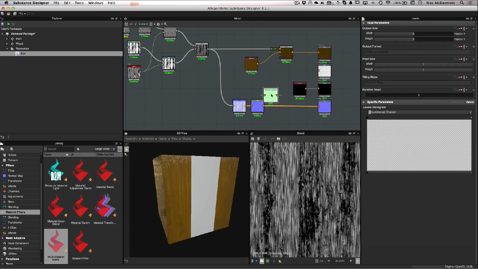Toggle the transparency checkerboard in Blend view
This screenshot has width=478, height=269.
tap(262, 261)
